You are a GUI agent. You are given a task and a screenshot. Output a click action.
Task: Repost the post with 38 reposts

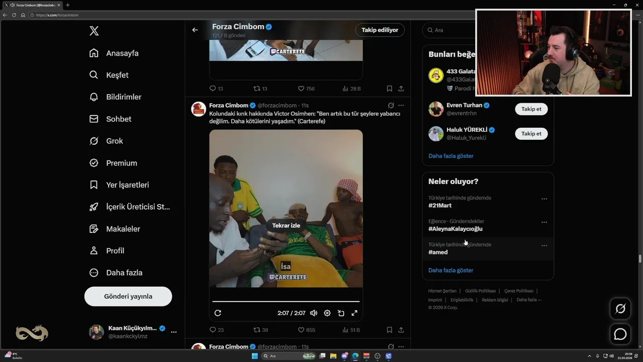(x=260, y=330)
